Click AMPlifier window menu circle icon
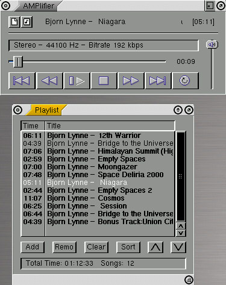The image size is (226, 285). click(5, 5)
